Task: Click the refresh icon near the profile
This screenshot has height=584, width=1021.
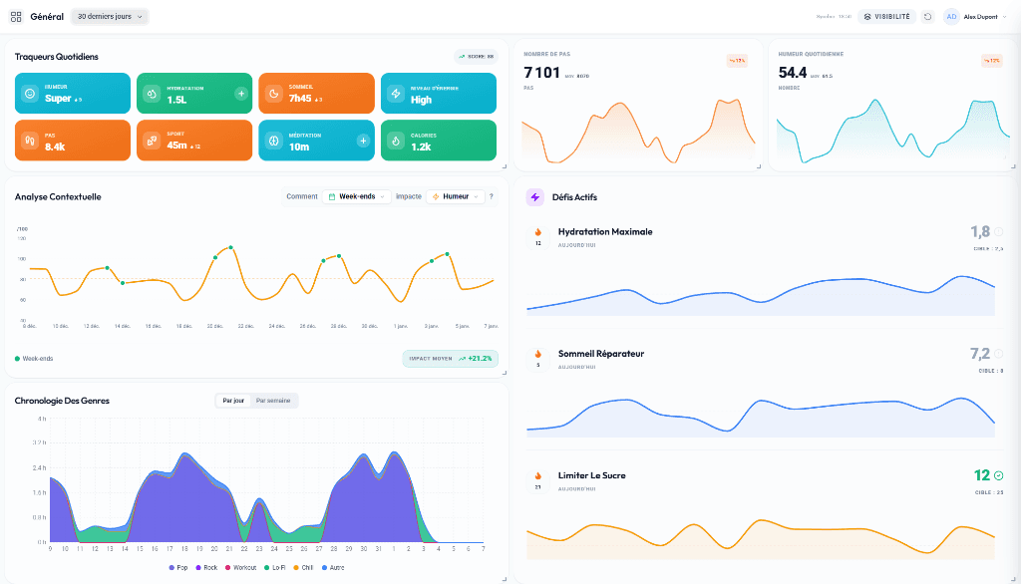Action: (926, 16)
